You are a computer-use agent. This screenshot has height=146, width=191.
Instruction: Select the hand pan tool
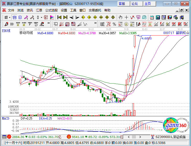[x=120, y=17]
